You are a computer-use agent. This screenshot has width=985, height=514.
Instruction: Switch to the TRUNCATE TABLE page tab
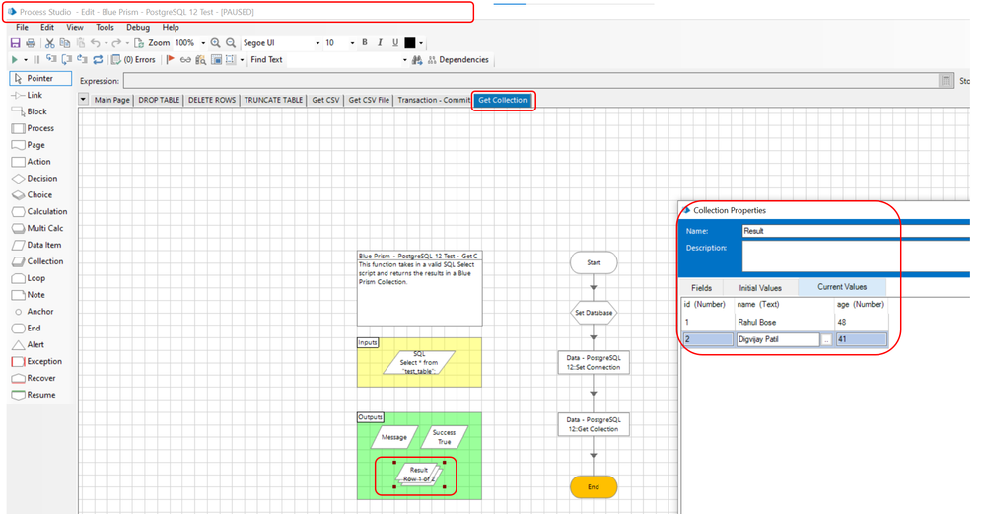tap(273, 100)
